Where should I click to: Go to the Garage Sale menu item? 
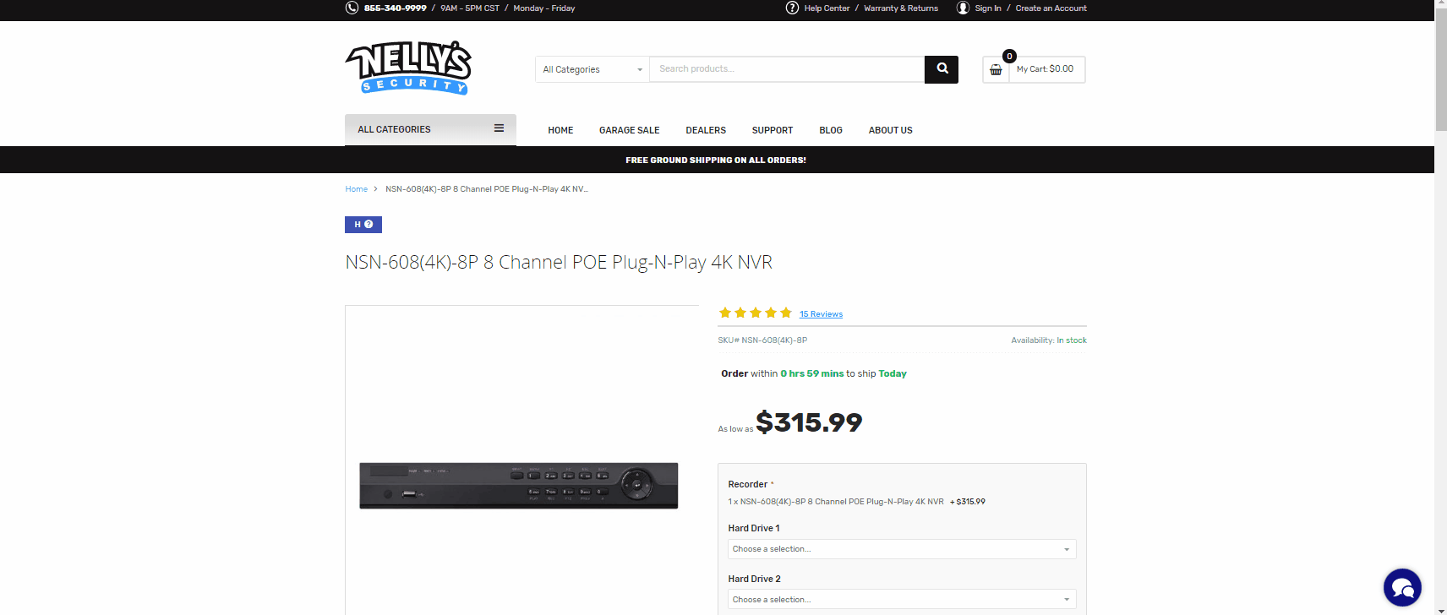point(629,131)
